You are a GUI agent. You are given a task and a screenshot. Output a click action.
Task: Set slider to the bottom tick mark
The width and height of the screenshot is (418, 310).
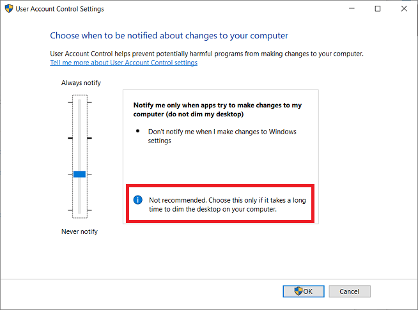coord(79,210)
